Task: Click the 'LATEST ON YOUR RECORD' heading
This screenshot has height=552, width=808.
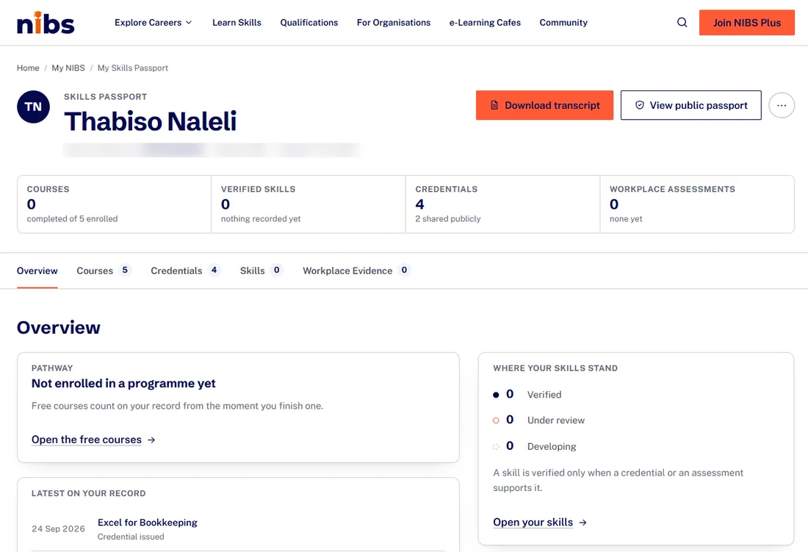Action: tap(89, 494)
